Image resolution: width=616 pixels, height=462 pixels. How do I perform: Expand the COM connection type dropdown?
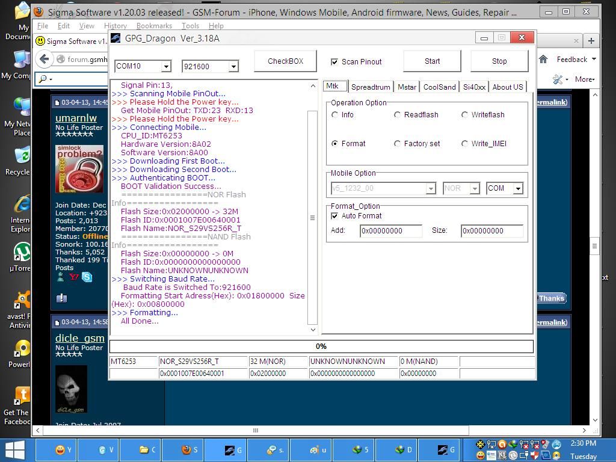point(518,188)
